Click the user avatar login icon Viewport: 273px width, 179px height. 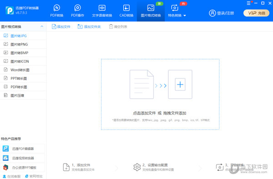[212, 13]
